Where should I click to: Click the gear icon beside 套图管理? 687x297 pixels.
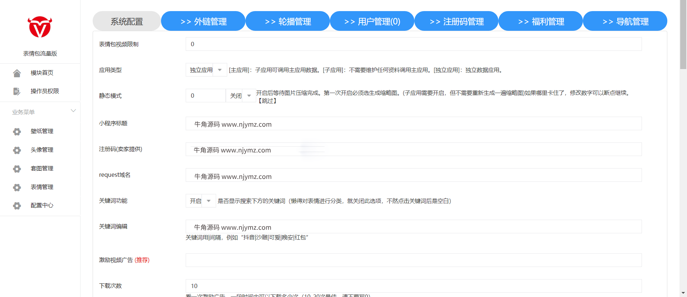pos(17,169)
